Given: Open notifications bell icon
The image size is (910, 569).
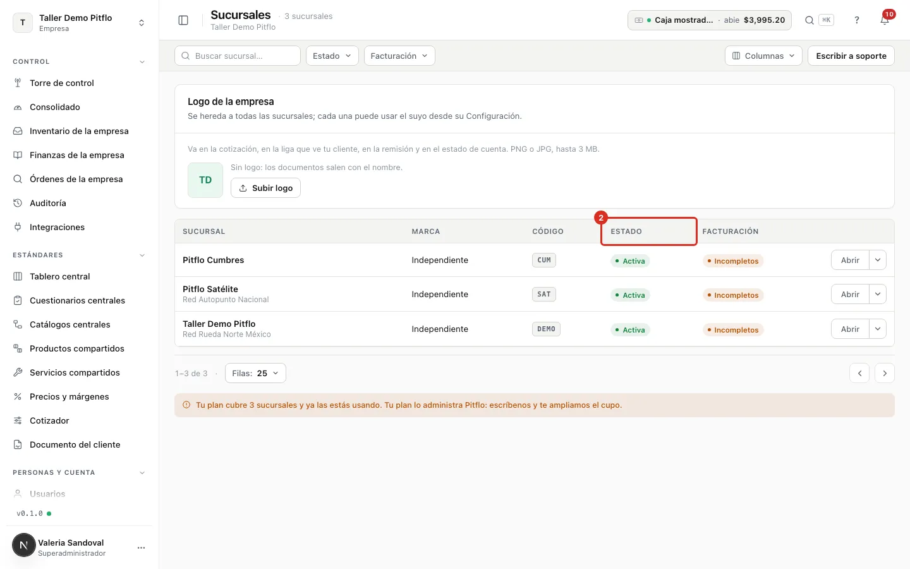Looking at the screenshot, I should tap(885, 20).
